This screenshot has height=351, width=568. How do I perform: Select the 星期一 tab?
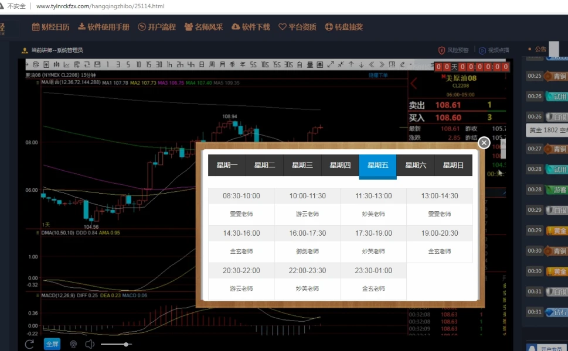pos(227,165)
